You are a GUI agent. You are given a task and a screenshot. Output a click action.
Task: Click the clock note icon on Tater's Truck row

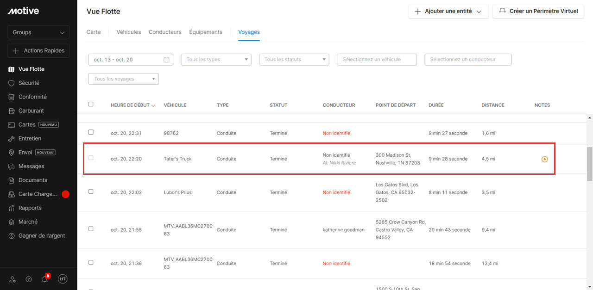pos(545,159)
